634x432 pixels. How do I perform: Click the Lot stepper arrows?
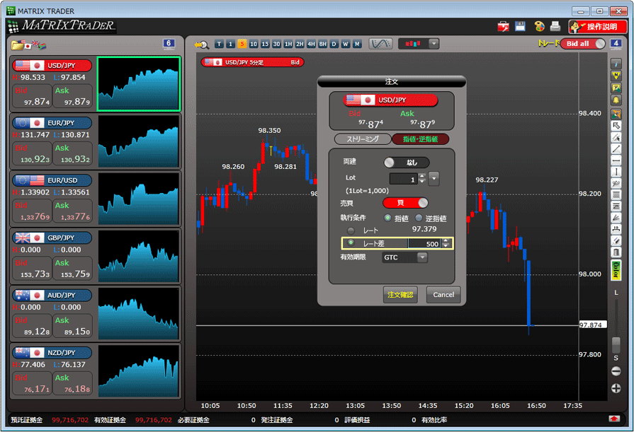point(422,178)
